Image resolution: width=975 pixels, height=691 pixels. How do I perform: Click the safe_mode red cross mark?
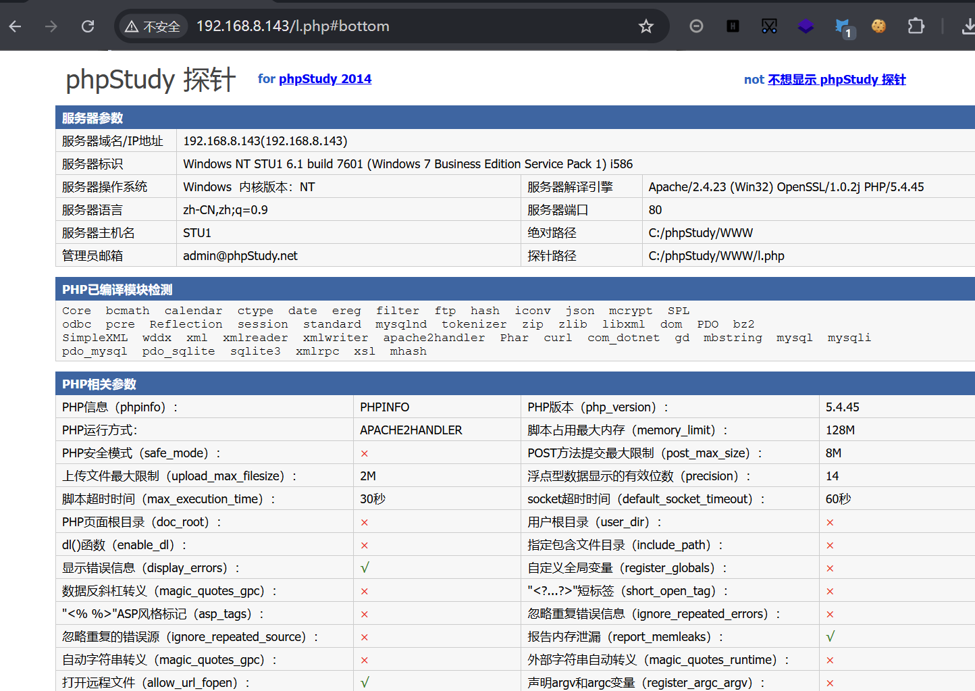(x=364, y=454)
